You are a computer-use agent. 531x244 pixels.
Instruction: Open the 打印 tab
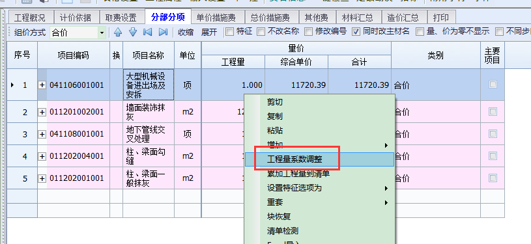(441, 18)
